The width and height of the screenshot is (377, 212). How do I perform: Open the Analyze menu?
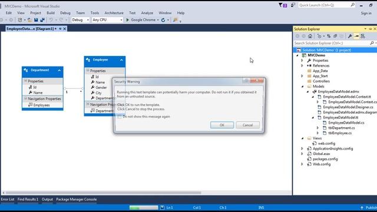click(147, 13)
